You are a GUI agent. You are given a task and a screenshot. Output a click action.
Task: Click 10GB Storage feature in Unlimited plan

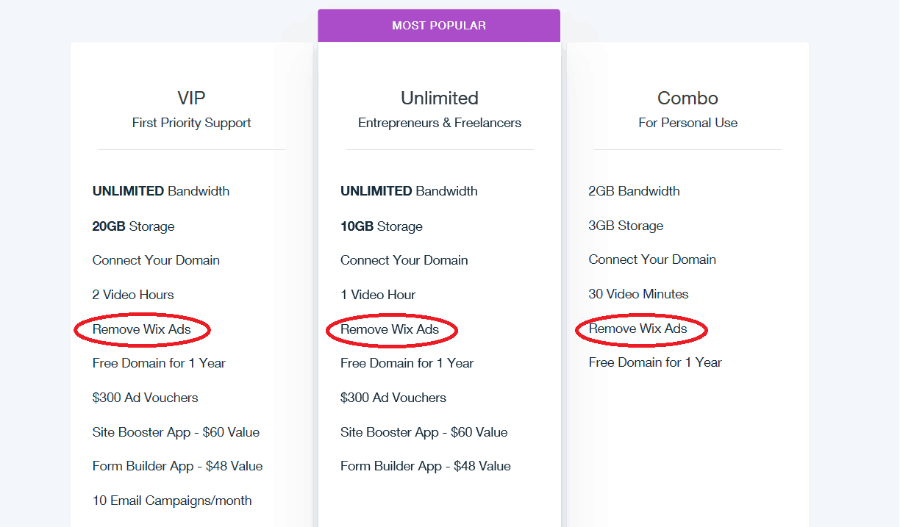pos(382,226)
